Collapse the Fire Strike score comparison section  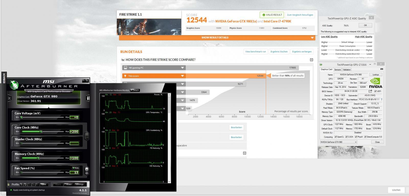(x=311, y=60)
